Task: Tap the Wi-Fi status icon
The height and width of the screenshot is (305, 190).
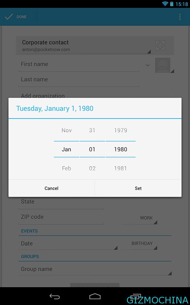Action: point(165,4)
